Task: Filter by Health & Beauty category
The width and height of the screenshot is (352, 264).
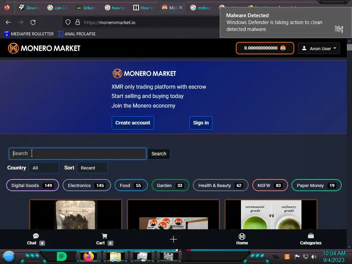Action: tap(221, 185)
